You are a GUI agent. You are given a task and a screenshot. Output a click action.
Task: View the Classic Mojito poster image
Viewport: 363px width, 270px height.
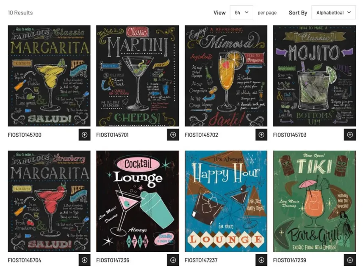point(314,76)
